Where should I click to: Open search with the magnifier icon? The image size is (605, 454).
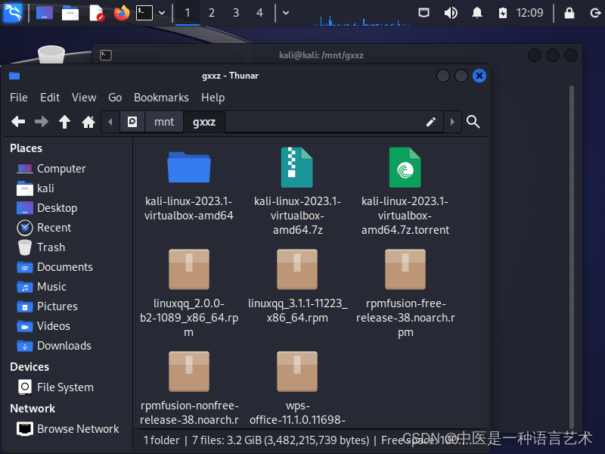click(473, 122)
